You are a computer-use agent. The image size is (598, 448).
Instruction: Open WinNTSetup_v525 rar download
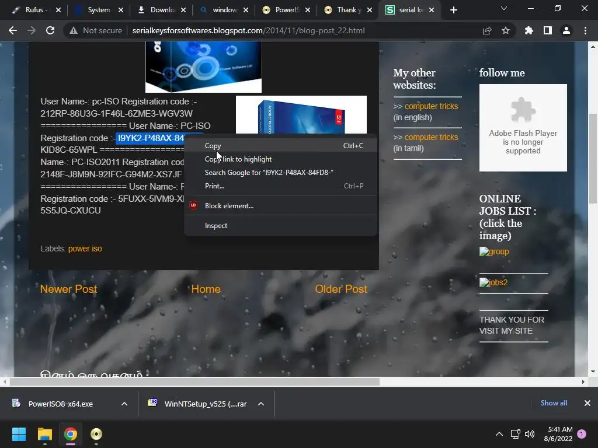point(199,404)
